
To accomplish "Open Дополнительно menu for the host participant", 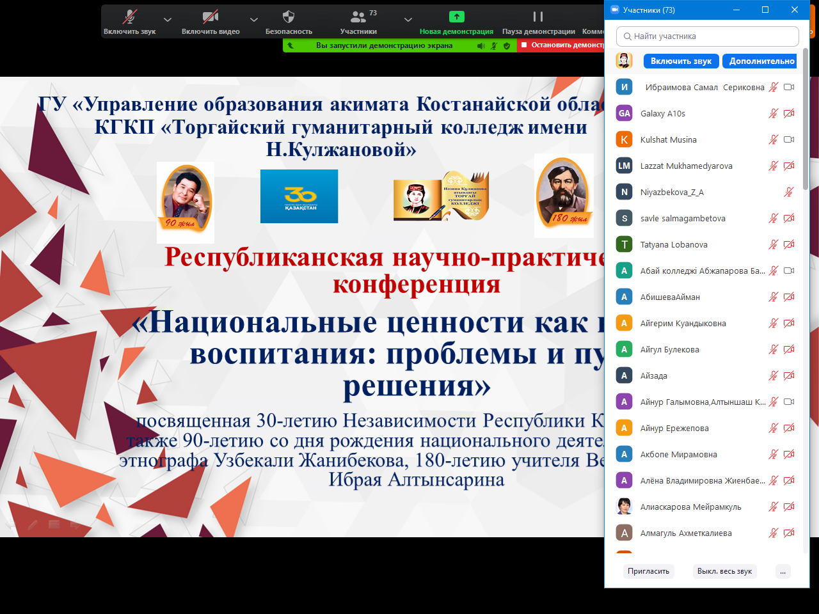I will (x=761, y=61).
